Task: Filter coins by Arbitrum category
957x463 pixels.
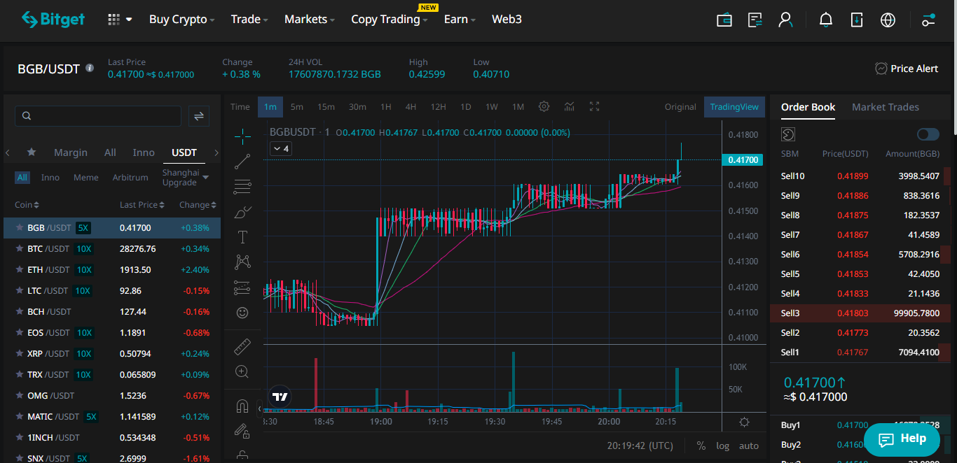Action: (x=130, y=178)
